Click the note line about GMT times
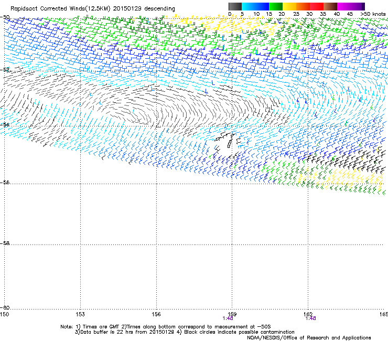Image resolution: width=388 pixels, height=341 pixels. coord(166,327)
